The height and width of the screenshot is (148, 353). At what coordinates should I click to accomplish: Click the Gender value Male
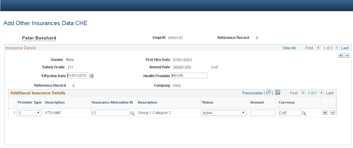[x=70, y=60]
